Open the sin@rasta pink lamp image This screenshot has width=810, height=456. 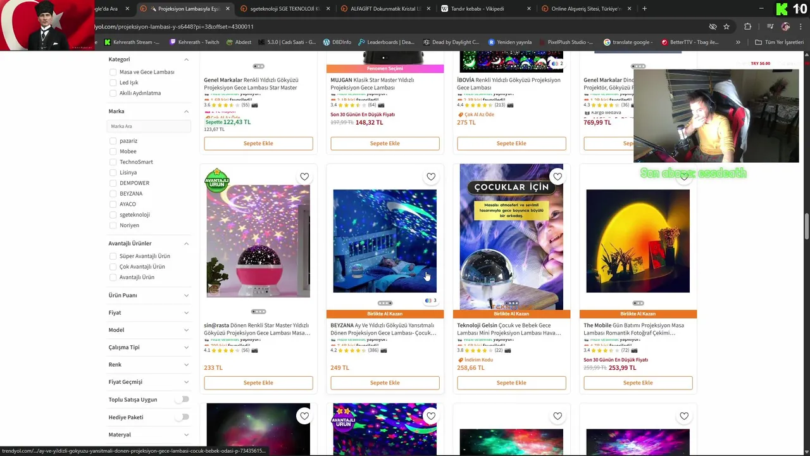coord(258,241)
